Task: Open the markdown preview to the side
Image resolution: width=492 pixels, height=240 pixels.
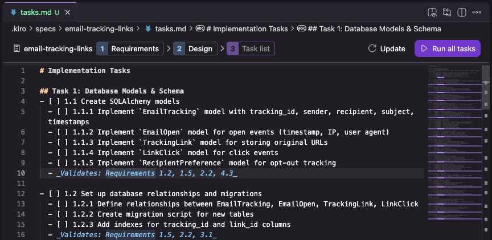Action: pyautogui.click(x=432, y=12)
